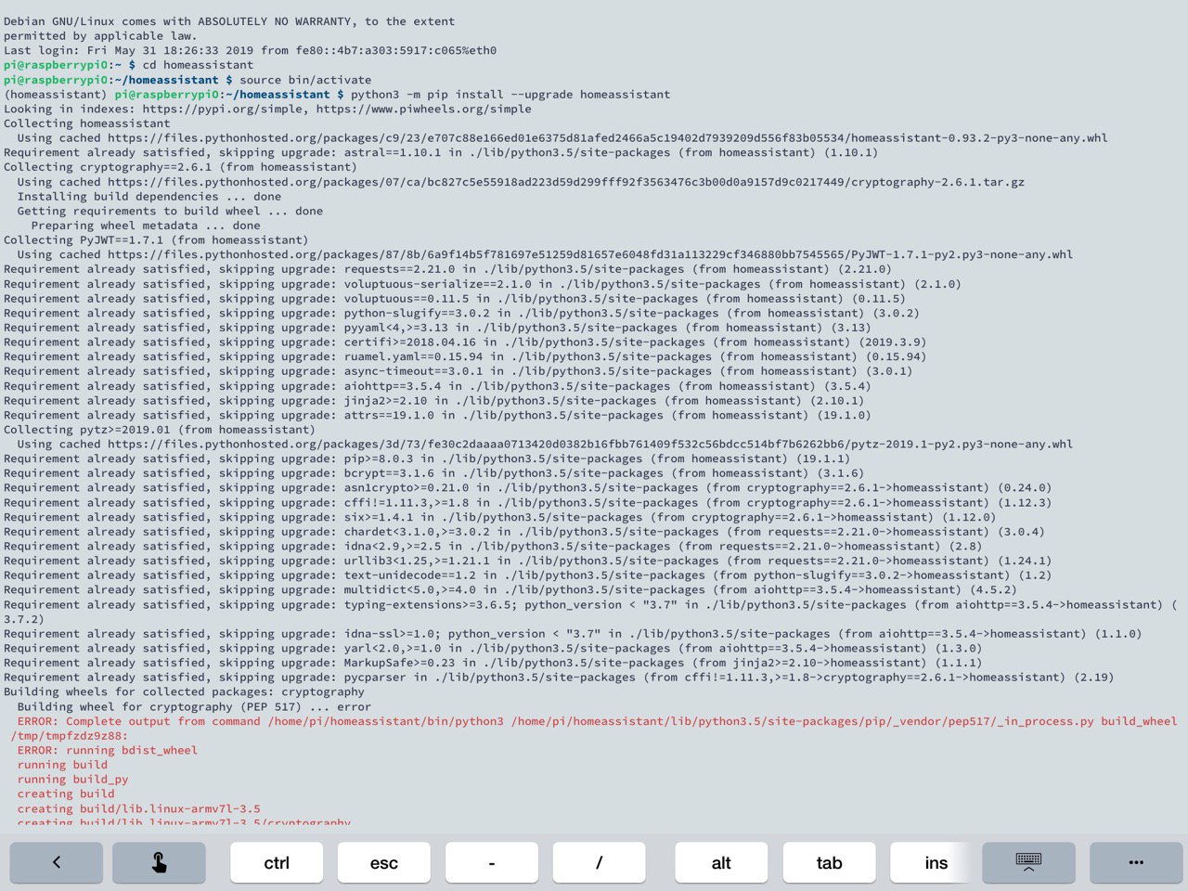1188x891 pixels.
Task: Click the astral==1.10.1 requirement line
Action: pyautogui.click(x=441, y=152)
